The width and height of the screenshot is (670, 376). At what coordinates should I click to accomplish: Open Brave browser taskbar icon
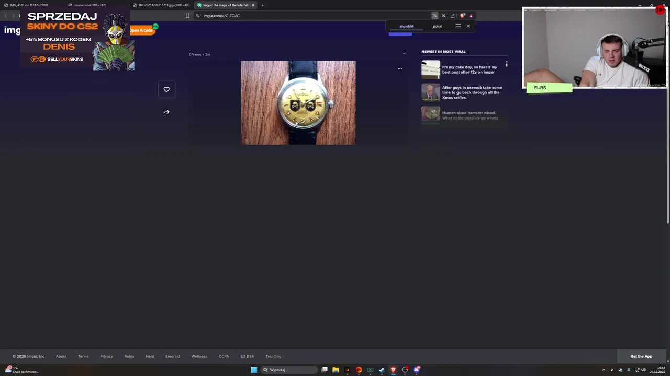tap(393, 370)
